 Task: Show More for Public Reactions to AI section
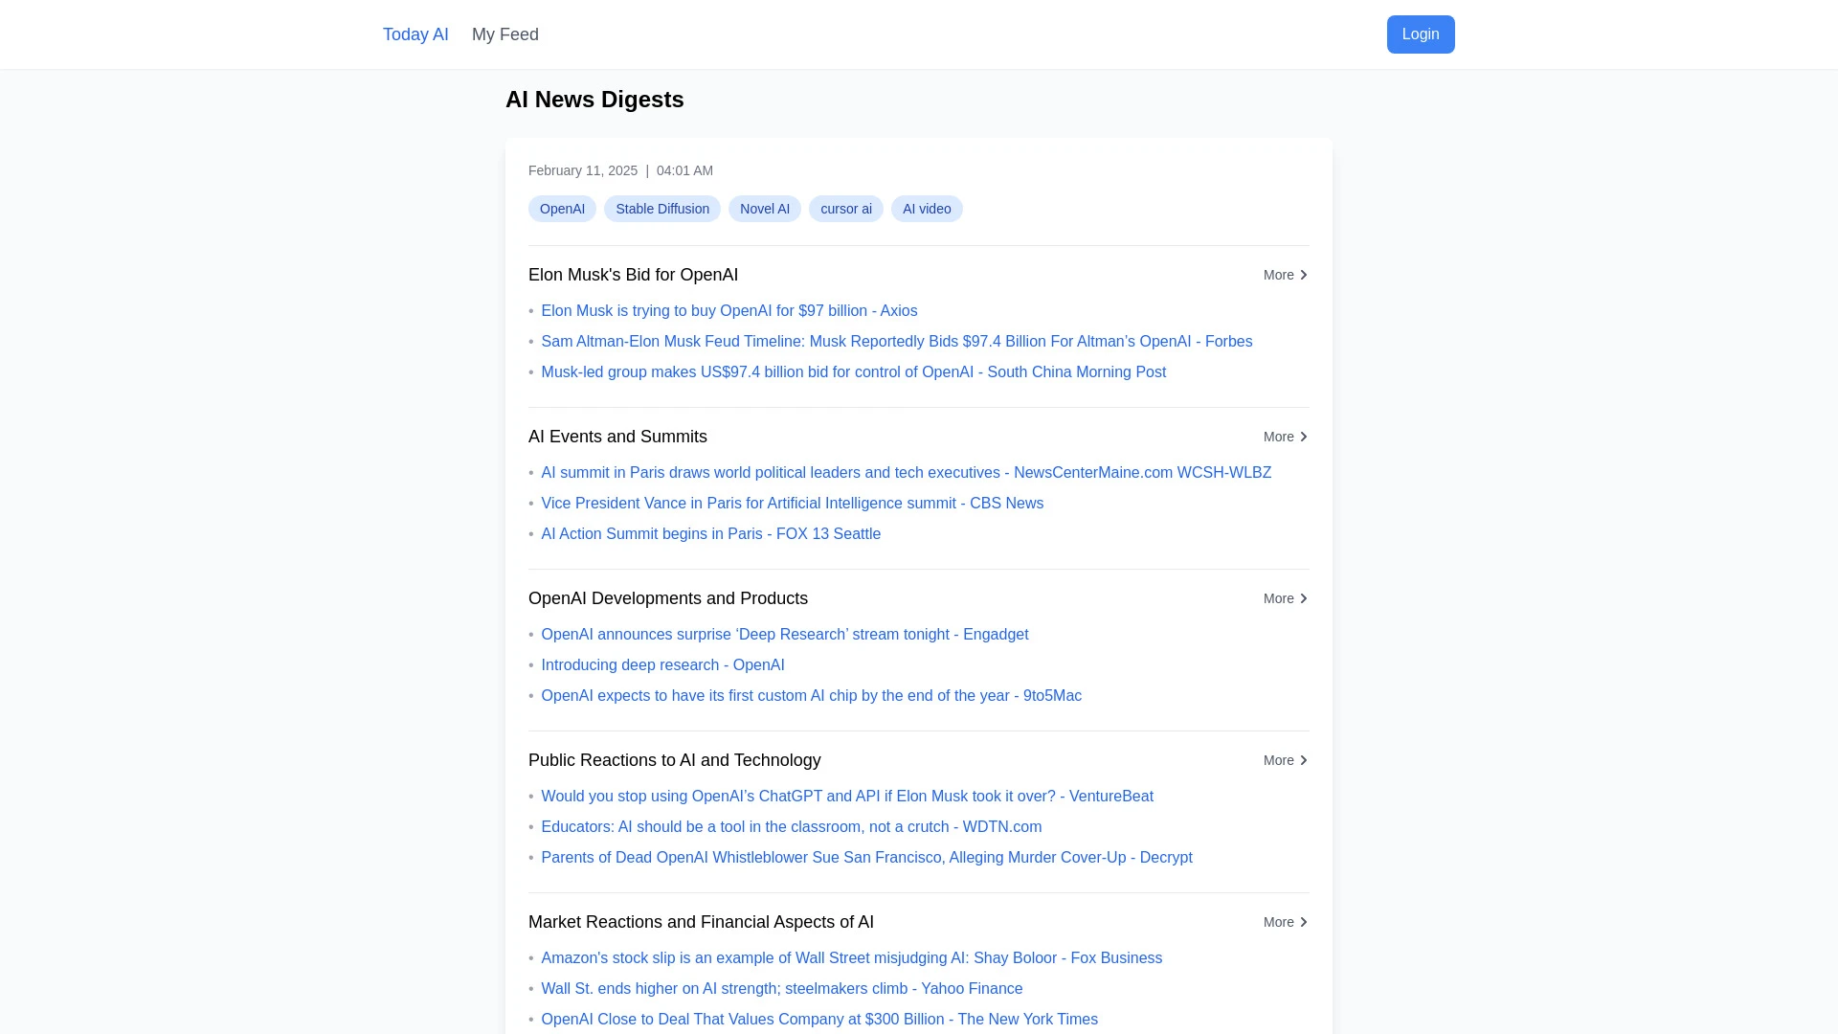coord(1285,760)
